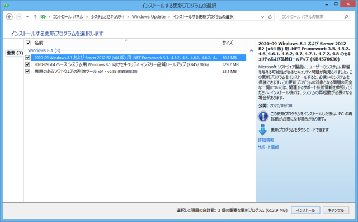Uncheck the 悪意のあるソフトウェアの削除ツール checkbox
Screen dimensions: 358x222
tap(27, 71)
